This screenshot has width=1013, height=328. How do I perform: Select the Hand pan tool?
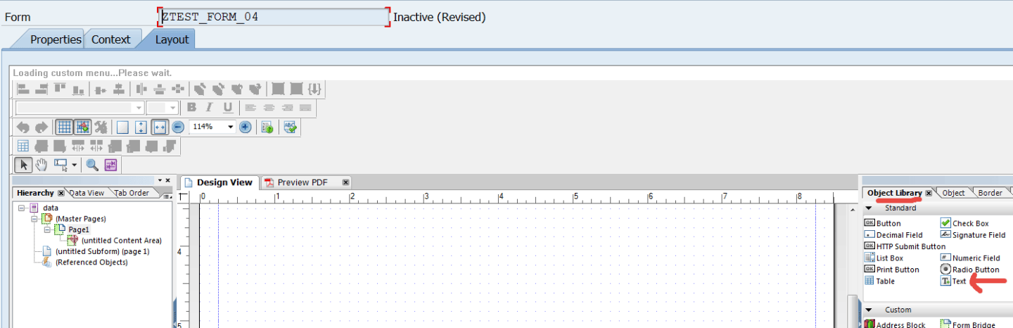coord(42,165)
